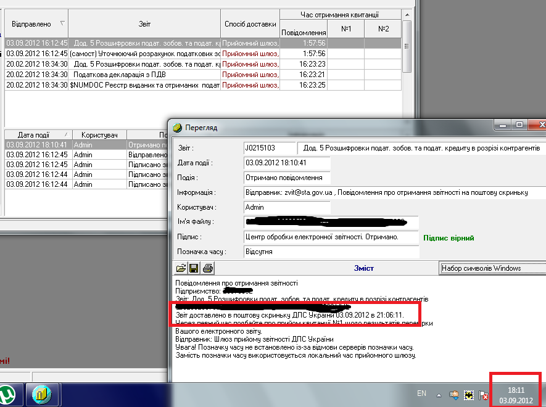
Task: Click the save diskette icon
Action: 194,268
